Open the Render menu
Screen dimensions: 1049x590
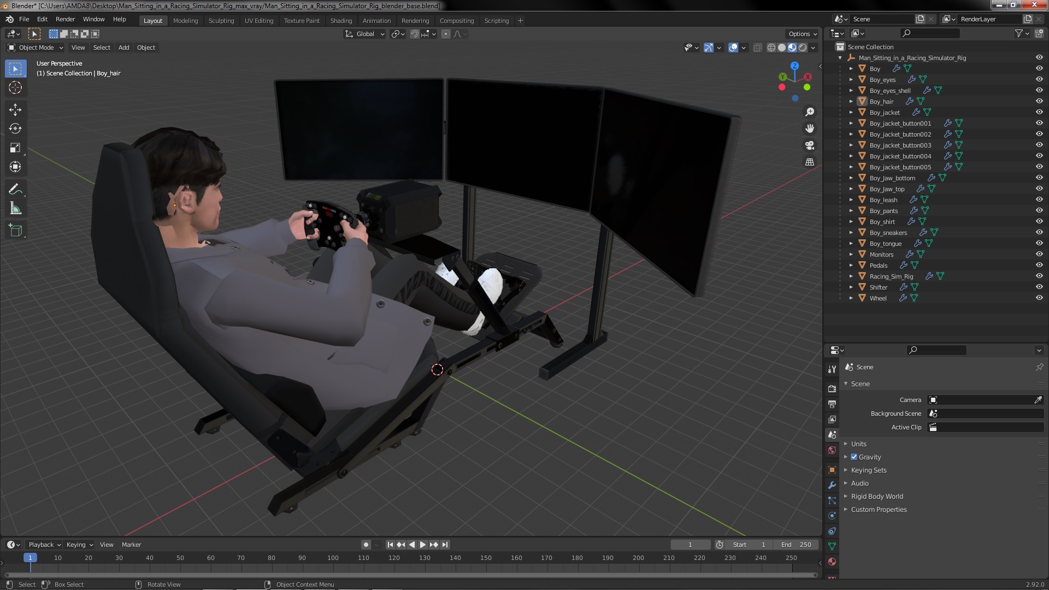coord(65,19)
